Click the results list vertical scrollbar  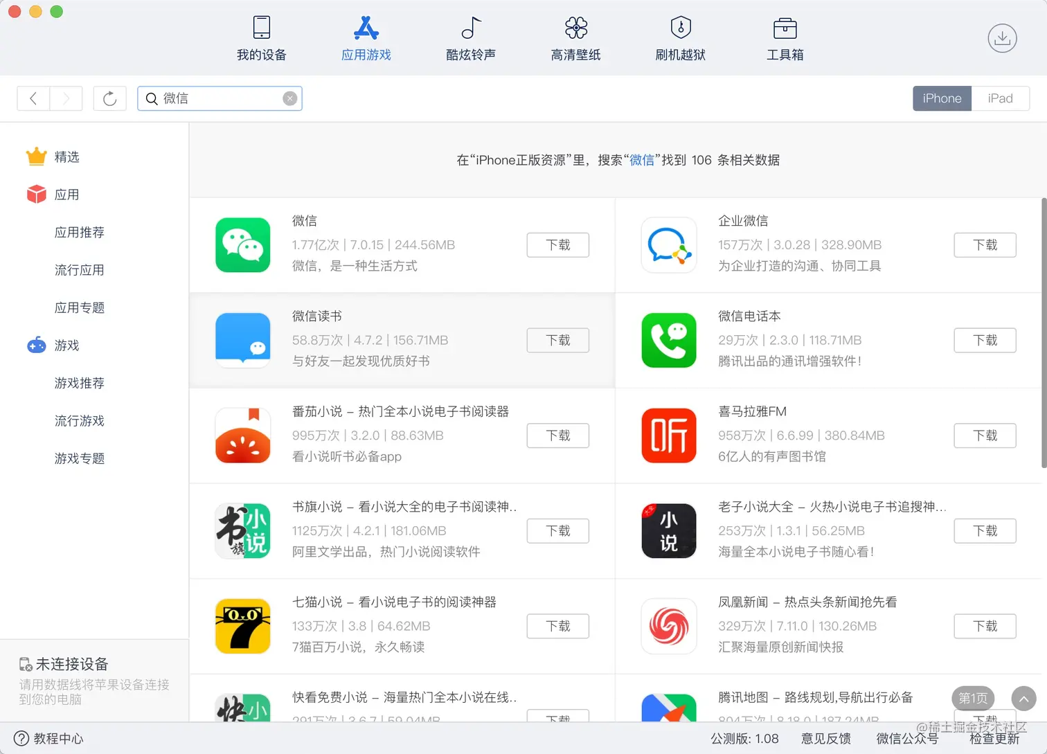[x=1044, y=333]
